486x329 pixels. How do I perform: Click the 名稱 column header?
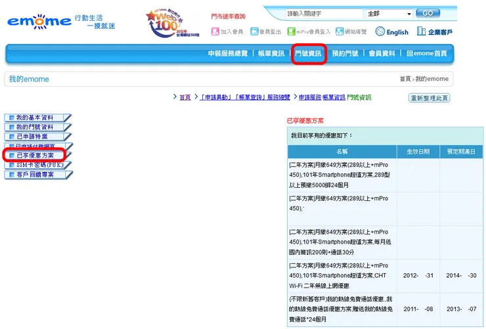click(342, 152)
